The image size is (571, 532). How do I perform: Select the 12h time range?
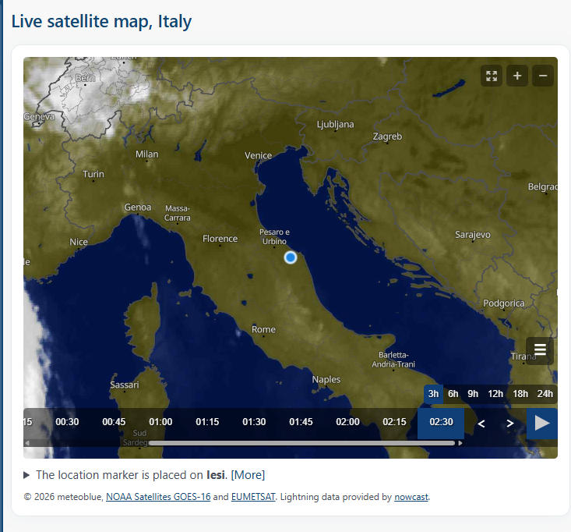[495, 394]
